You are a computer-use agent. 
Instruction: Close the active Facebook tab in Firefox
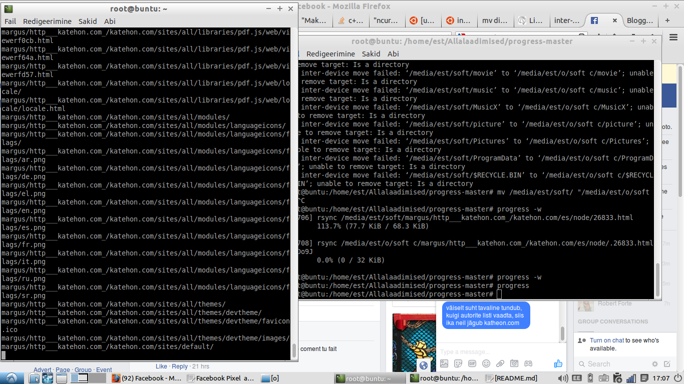pyautogui.click(x=615, y=20)
